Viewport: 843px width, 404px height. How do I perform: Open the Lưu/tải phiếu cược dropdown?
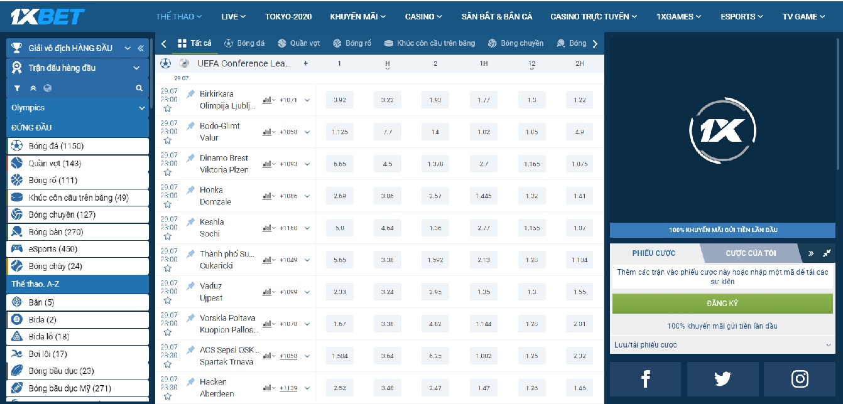[x=723, y=345]
